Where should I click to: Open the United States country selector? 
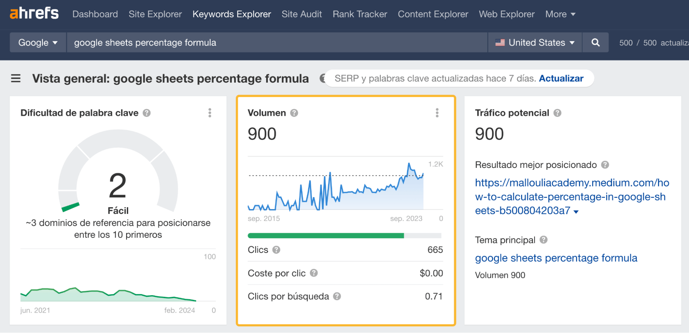(x=535, y=42)
